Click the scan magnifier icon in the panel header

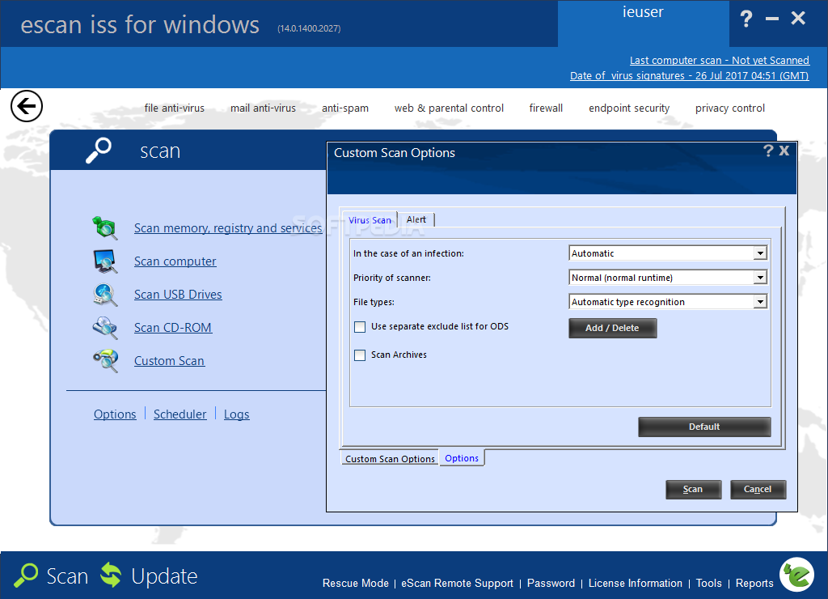99,151
